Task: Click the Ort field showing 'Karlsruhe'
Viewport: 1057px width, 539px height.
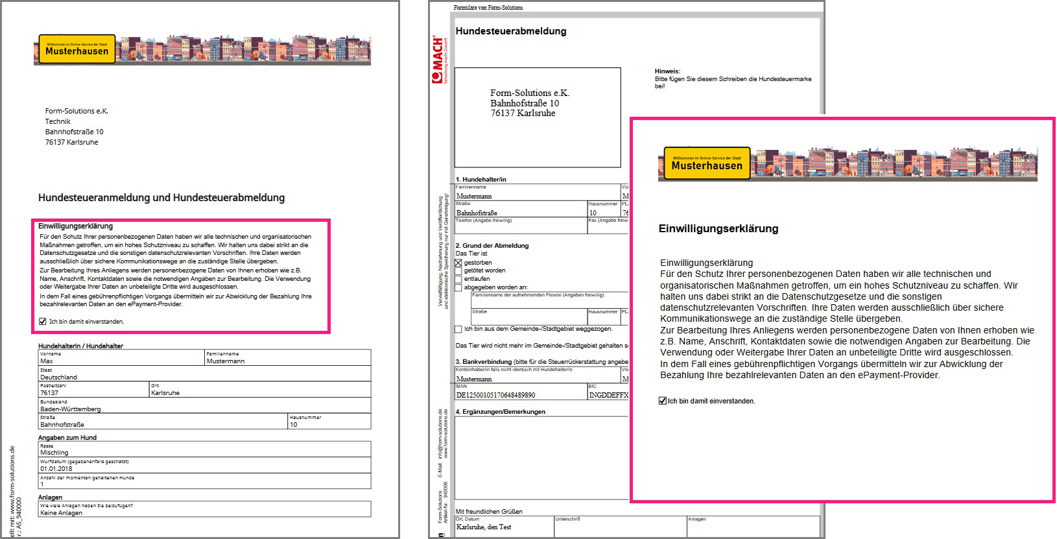Action: [260, 389]
